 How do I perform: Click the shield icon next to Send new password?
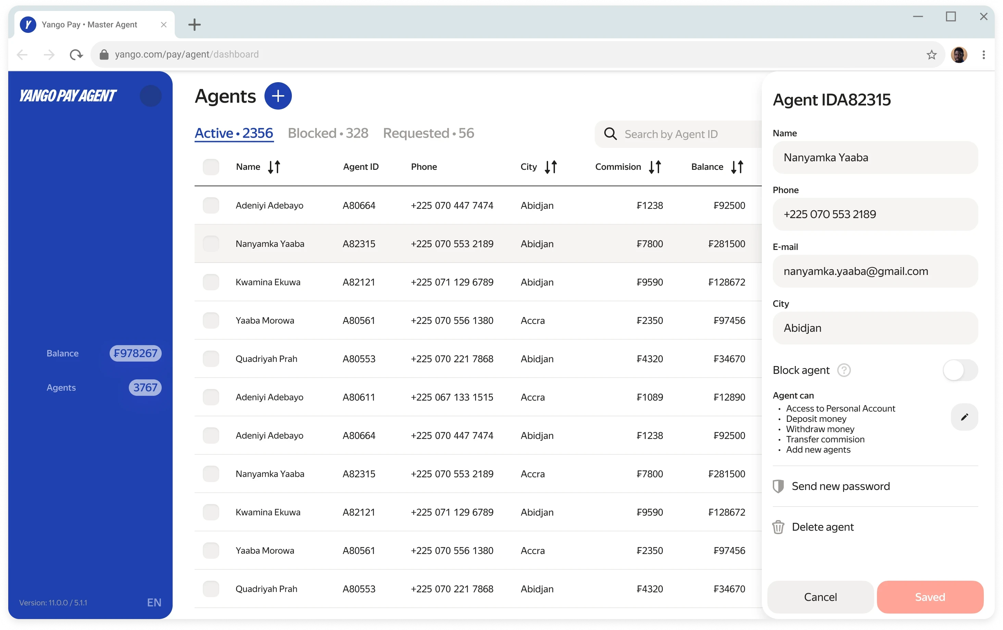779,486
